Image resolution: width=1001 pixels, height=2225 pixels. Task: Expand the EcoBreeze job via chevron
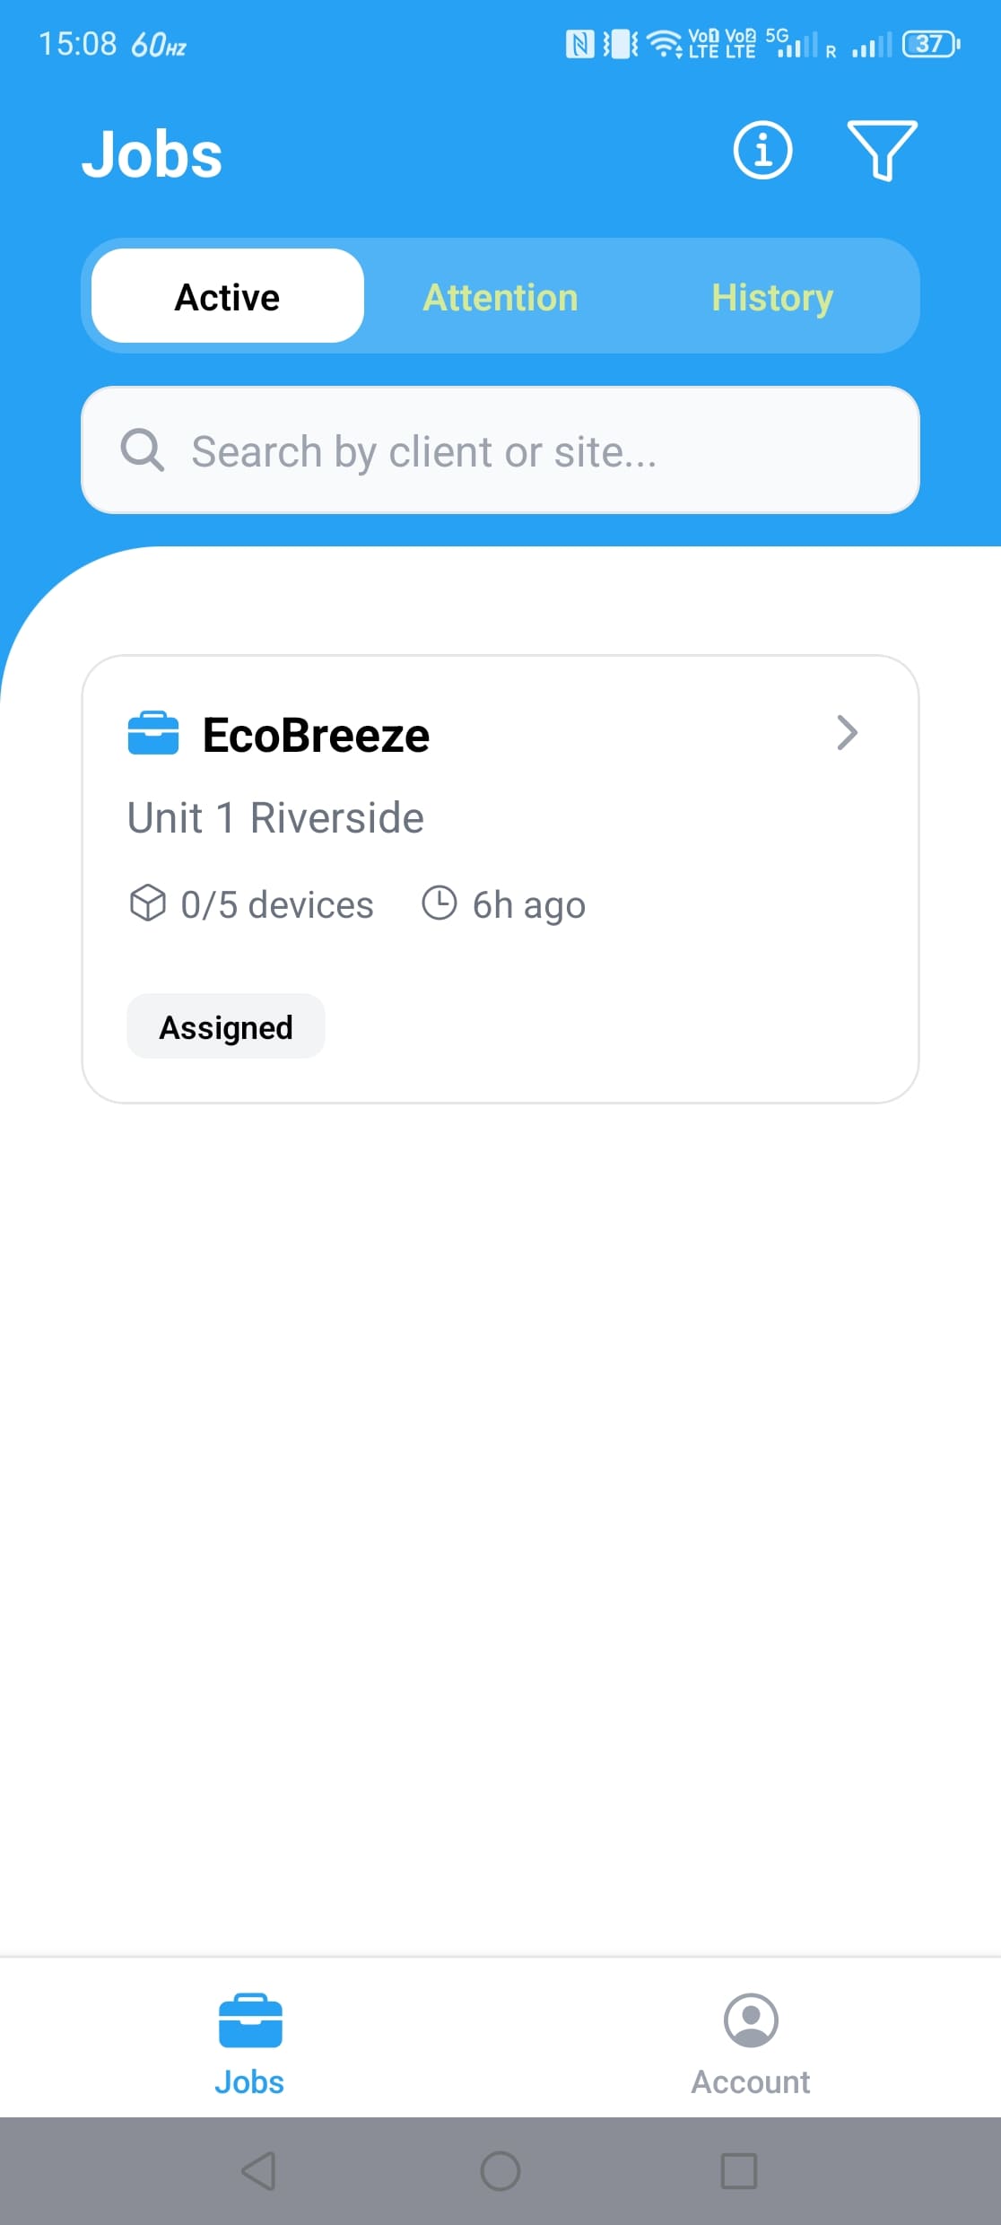point(847,733)
